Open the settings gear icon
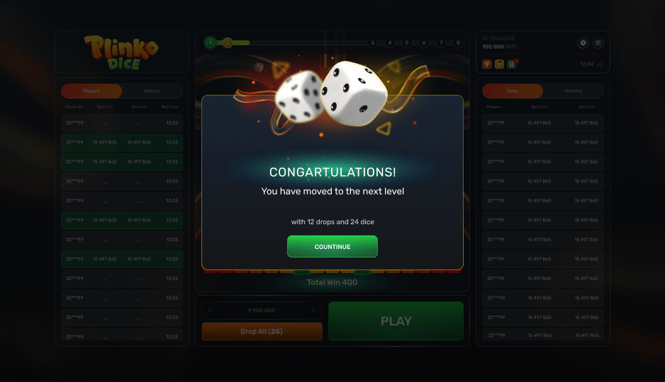The image size is (665, 382). click(583, 42)
